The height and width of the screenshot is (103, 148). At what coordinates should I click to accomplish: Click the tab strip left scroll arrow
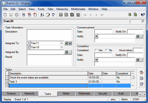click(x=140, y=94)
